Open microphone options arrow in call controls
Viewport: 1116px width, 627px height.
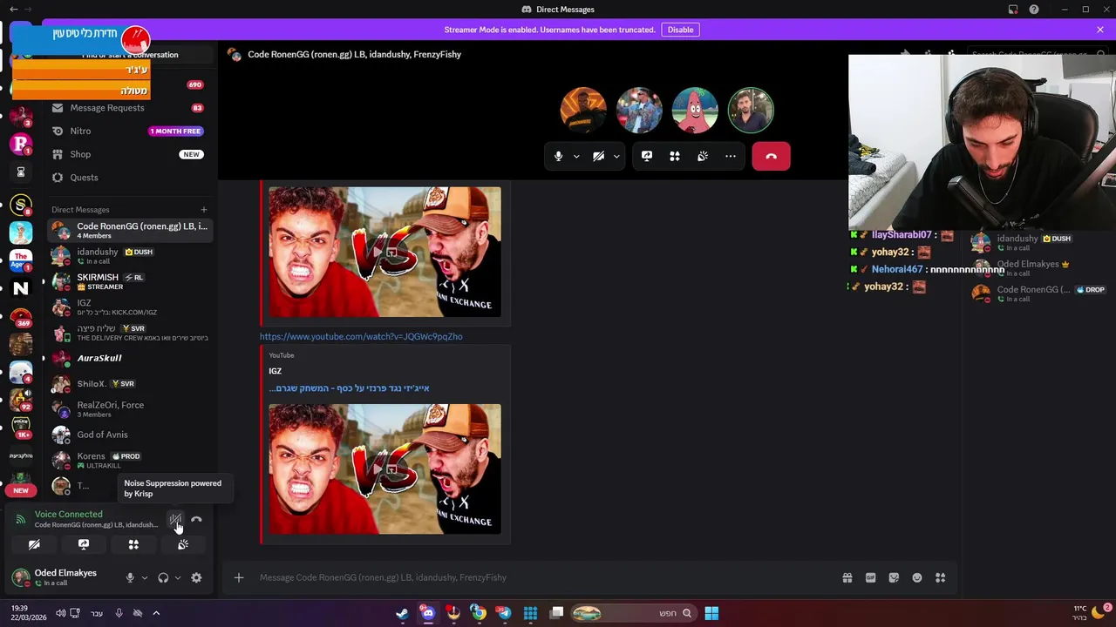click(576, 157)
